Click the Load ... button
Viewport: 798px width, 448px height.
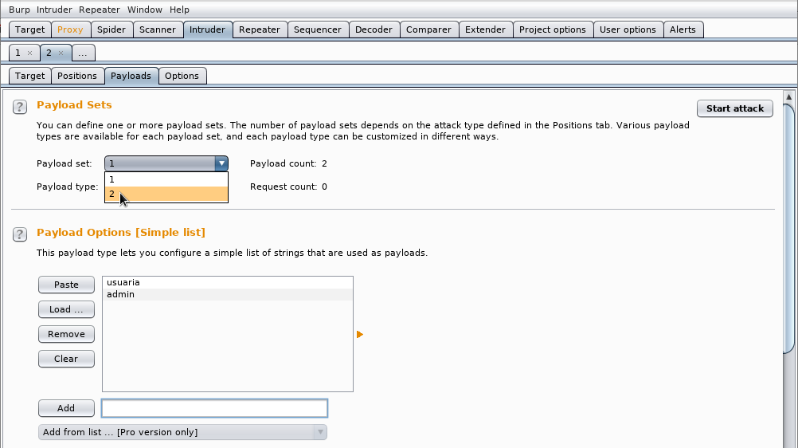tap(66, 309)
